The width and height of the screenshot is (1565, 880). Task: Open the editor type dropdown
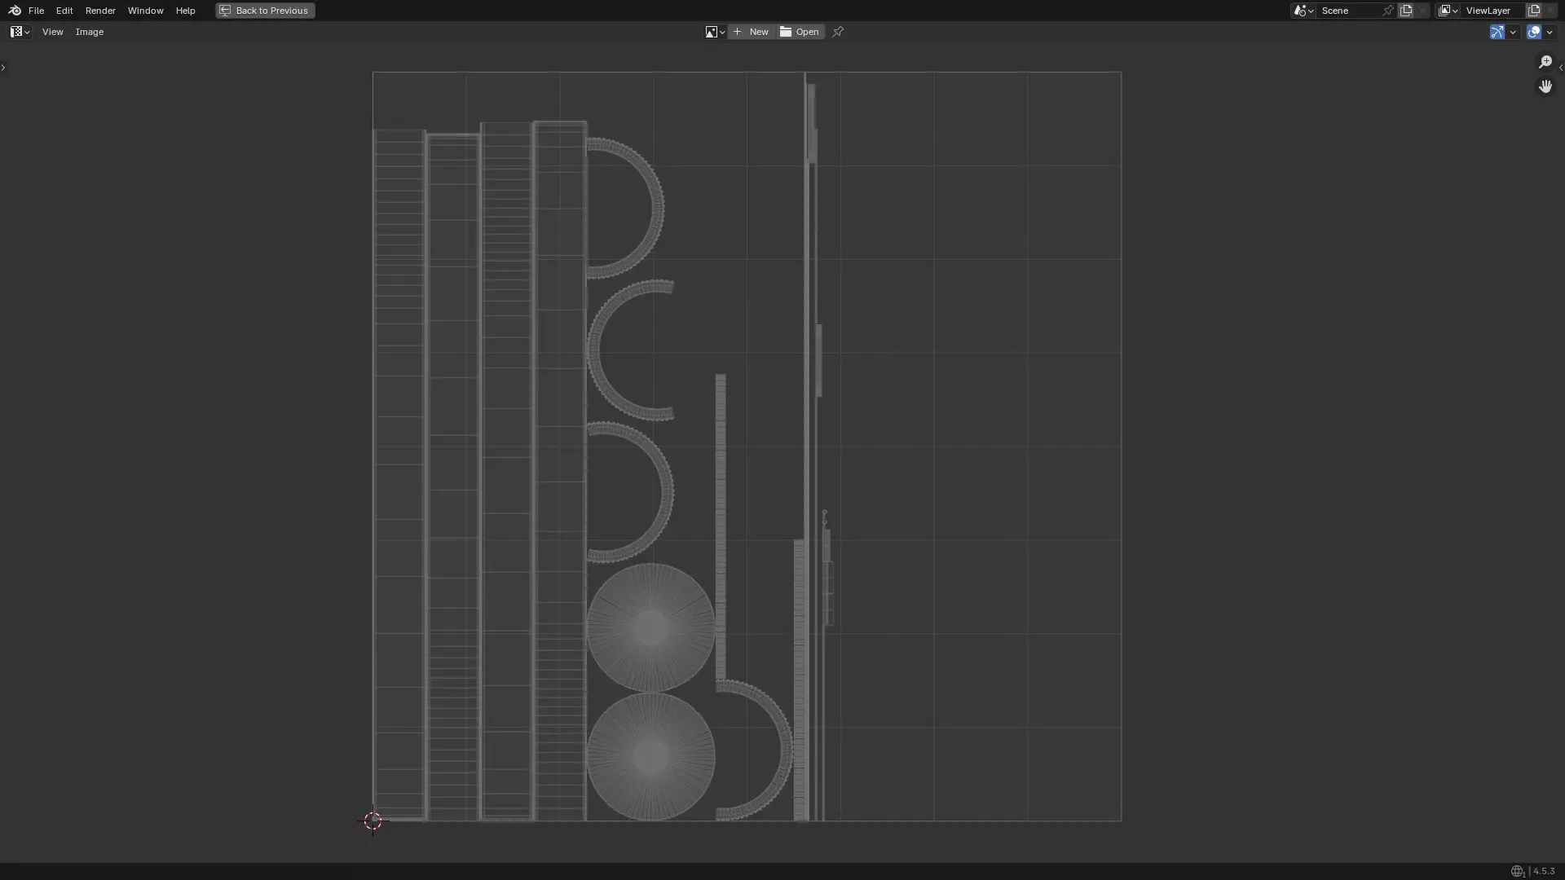pos(20,32)
